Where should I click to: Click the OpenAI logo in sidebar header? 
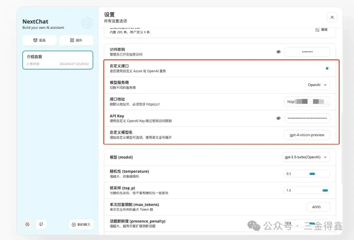coord(87,23)
